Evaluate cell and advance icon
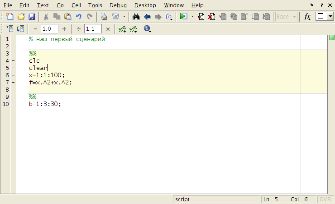Screen dimensions: 335x204 coord(21,28)
